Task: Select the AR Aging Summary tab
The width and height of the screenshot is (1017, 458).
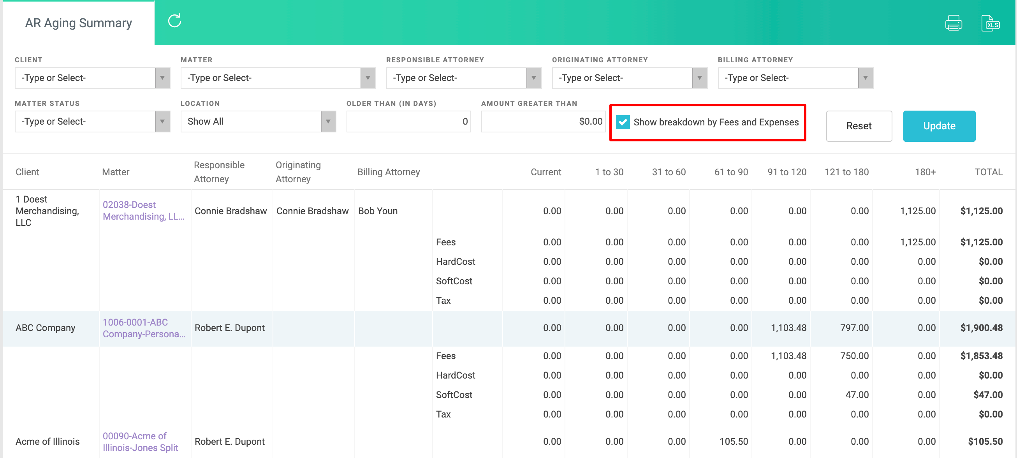Action: (79, 23)
